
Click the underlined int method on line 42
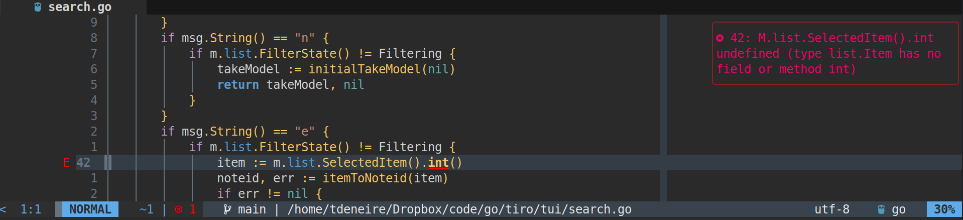click(438, 162)
